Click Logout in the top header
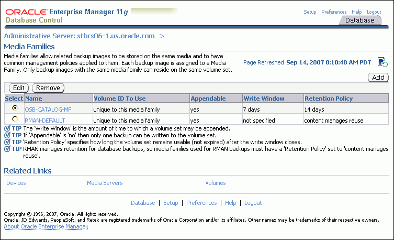 (374, 12)
